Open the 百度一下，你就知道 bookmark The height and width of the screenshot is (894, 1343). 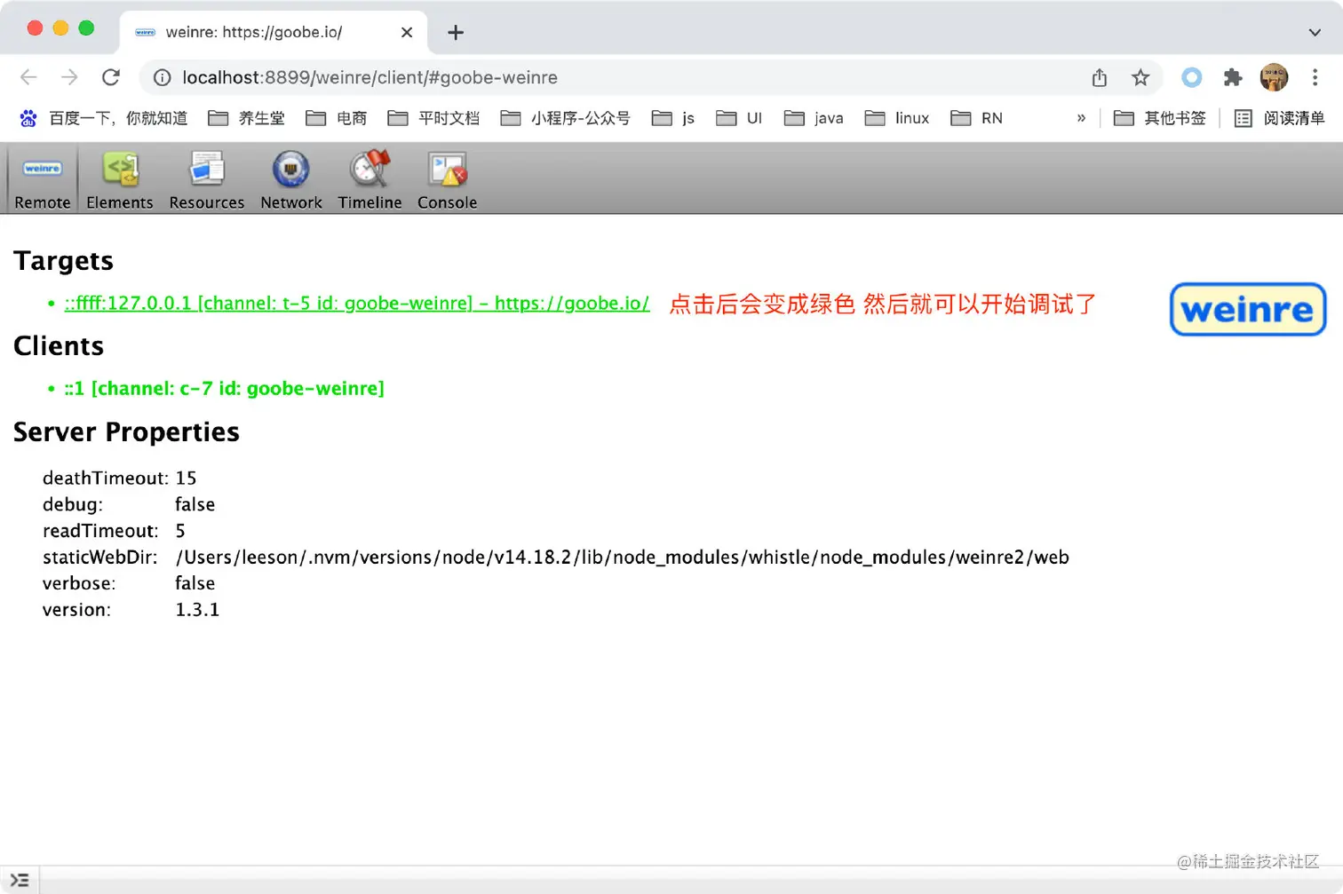click(x=103, y=118)
